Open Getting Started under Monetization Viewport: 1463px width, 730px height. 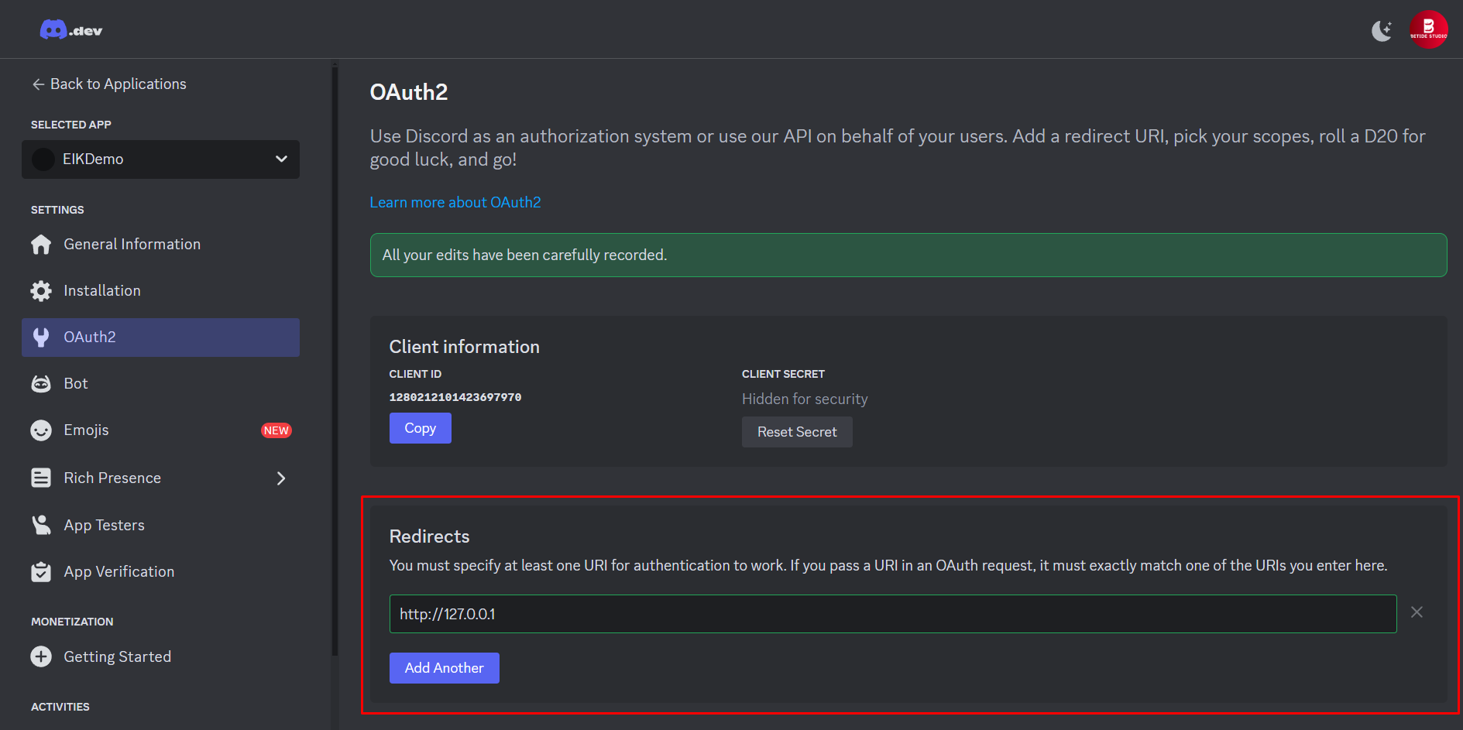click(x=117, y=656)
